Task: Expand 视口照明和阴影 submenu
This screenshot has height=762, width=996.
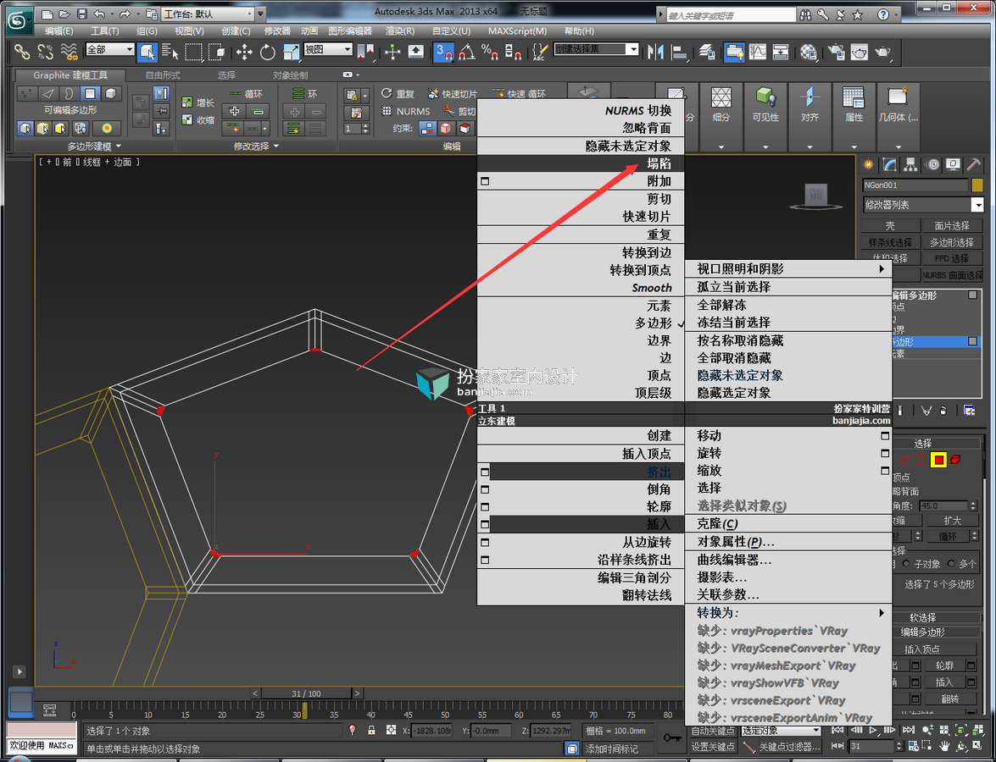Action: point(788,269)
